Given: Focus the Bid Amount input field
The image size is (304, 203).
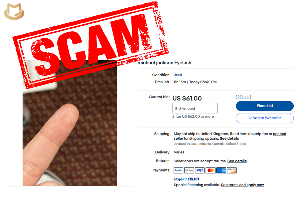Looking at the screenshot, I should (195, 108).
